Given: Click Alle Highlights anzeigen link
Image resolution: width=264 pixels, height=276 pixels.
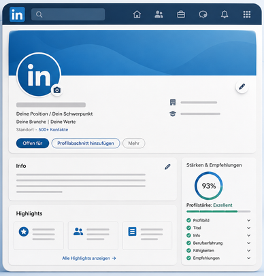Looking at the screenshot, I should click(x=89, y=258).
